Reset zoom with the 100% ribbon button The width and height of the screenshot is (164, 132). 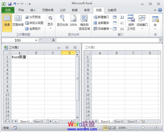click(x=73, y=21)
